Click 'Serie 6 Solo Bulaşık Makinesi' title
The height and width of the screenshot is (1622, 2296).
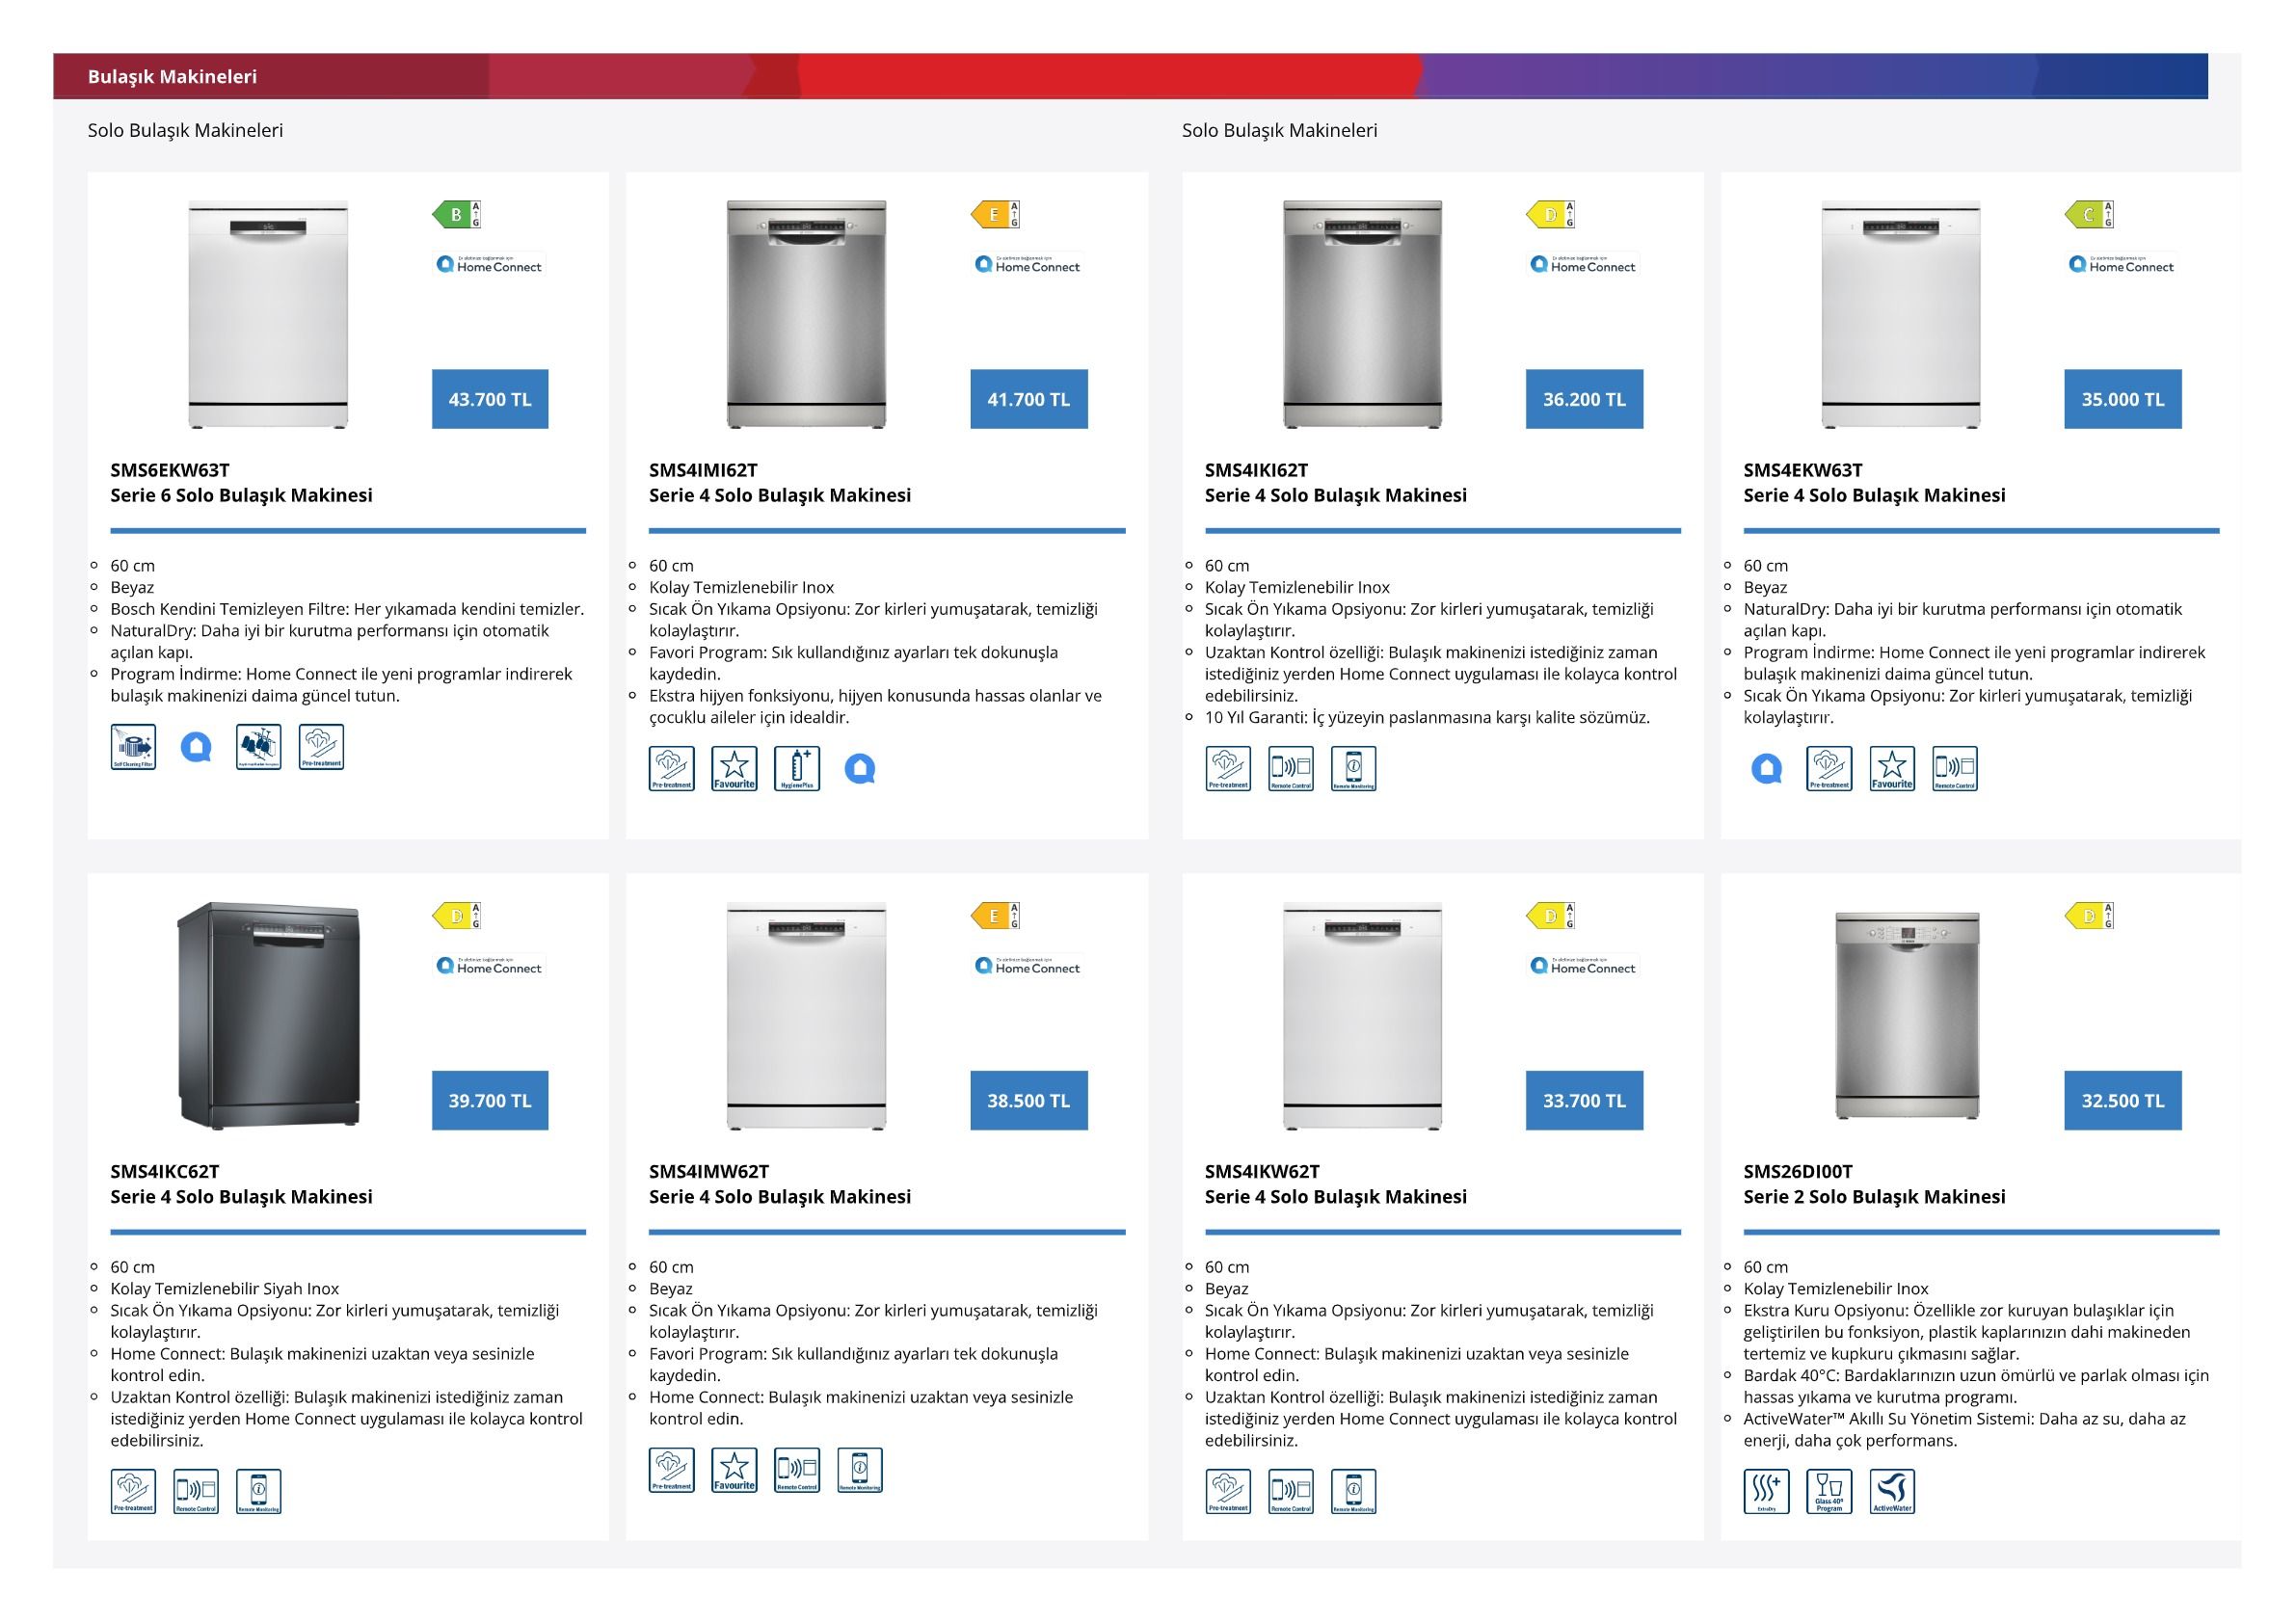(x=241, y=495)
